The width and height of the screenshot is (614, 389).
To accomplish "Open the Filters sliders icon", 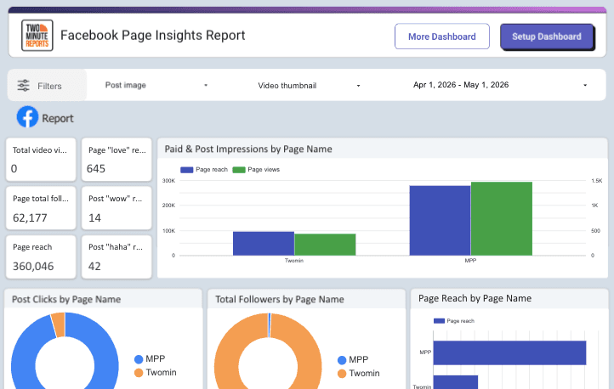I will click(x=24, y=85).
